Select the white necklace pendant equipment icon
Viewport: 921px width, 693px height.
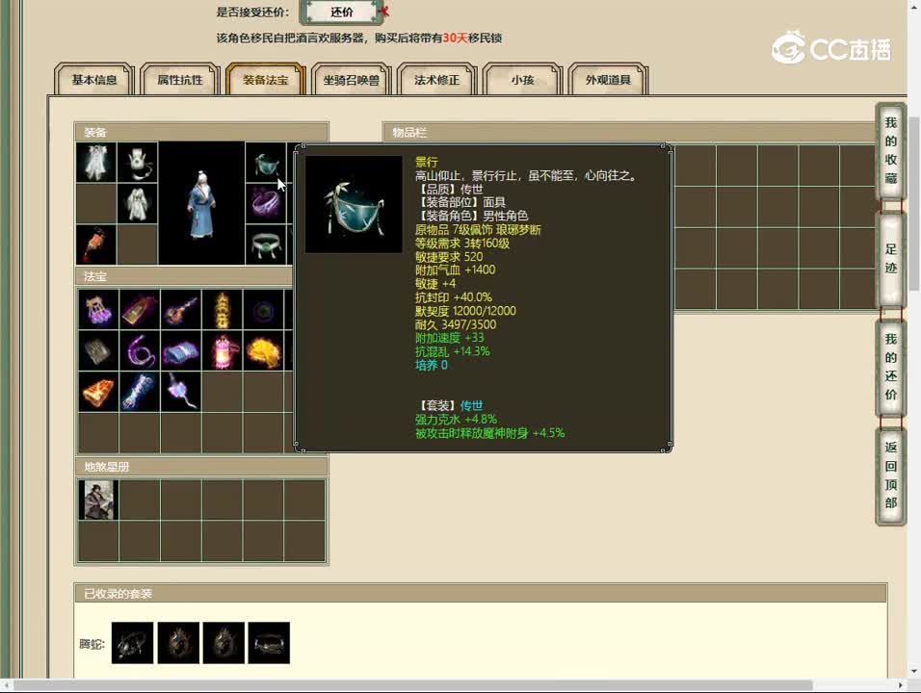point(138,162)
